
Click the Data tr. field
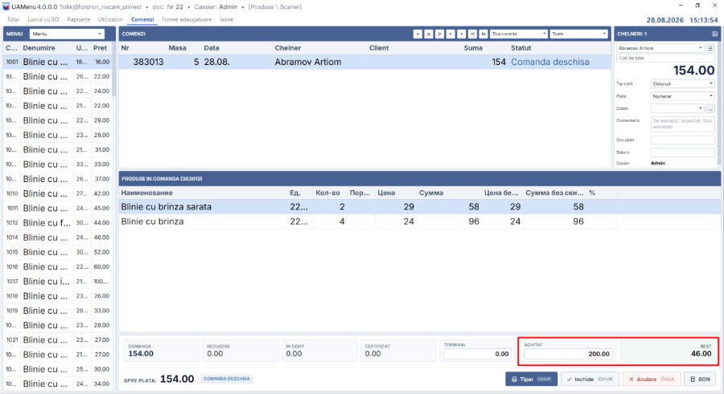(682, 152)
